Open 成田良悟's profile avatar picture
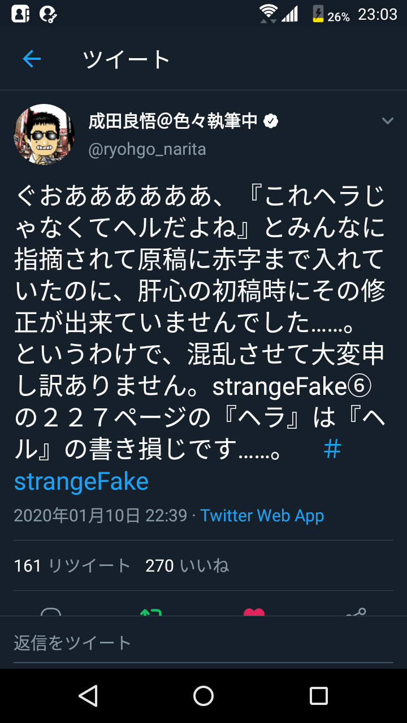 point(44,134)
